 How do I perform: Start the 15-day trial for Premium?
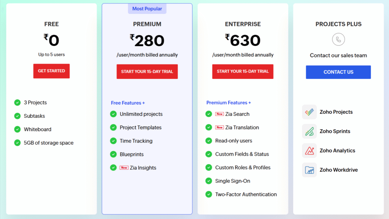click(x=147, y=72)
